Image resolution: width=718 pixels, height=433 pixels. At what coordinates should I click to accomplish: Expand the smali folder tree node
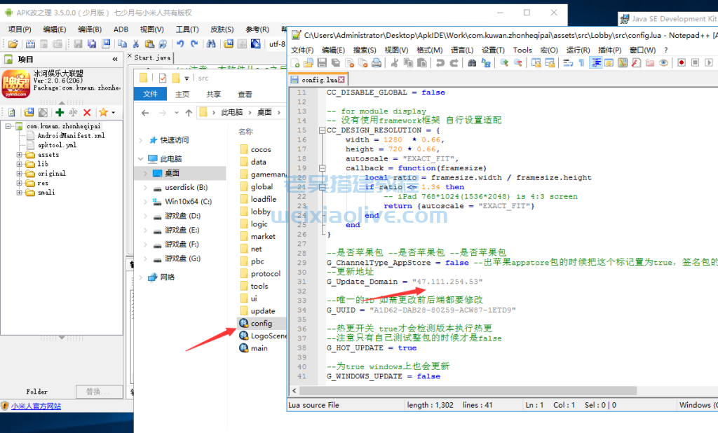point(20,192)
